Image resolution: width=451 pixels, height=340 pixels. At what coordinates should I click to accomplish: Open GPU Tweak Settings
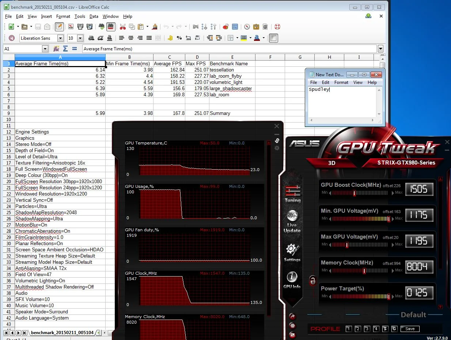pos(292,252)
